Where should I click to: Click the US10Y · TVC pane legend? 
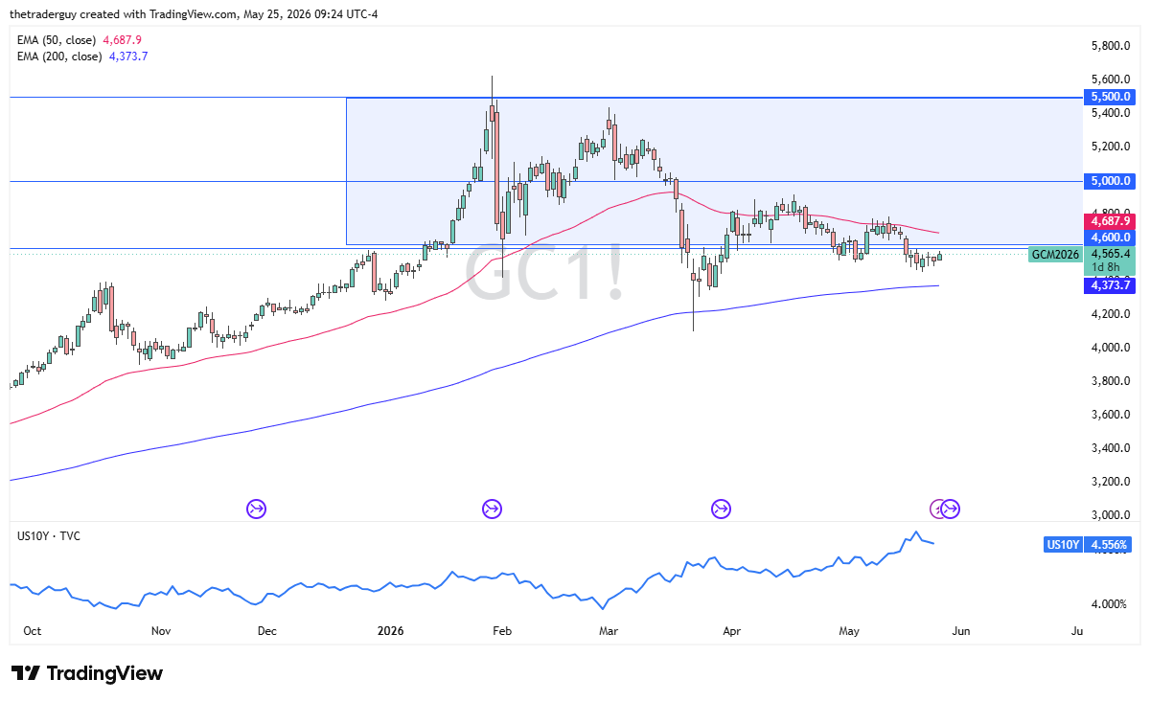coord(49,536)
